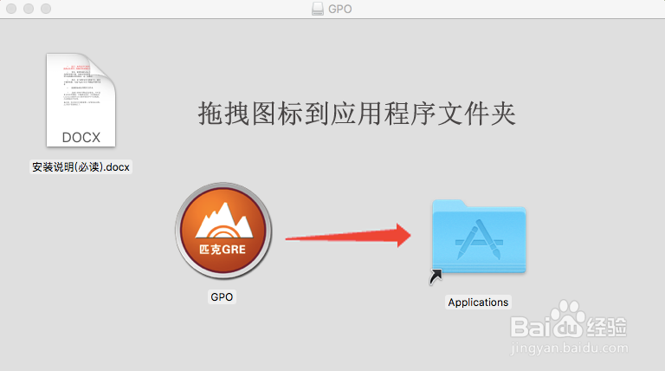Click the Baidu paw logo watermark
Screen dimensions: 665x371
[x=568, y=318]
